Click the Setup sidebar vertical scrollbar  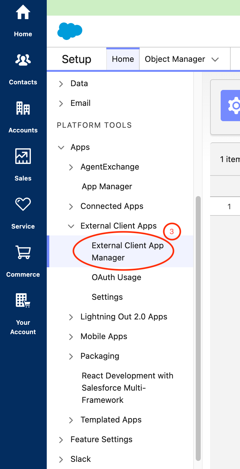198,328
